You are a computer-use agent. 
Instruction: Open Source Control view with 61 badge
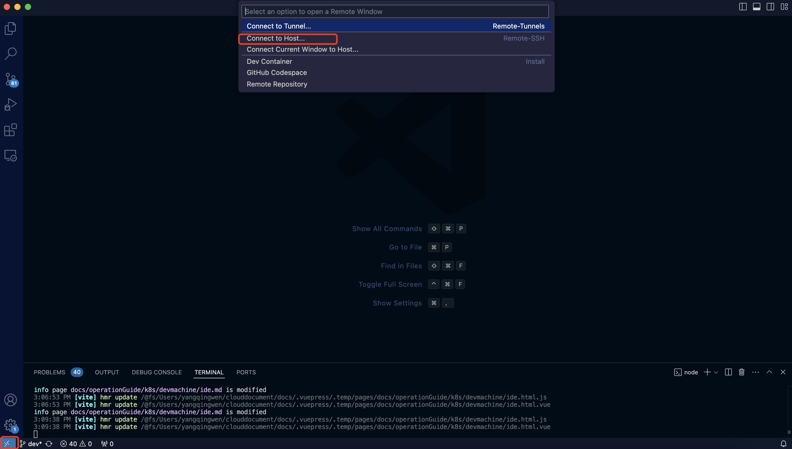(x=11, y=79)
